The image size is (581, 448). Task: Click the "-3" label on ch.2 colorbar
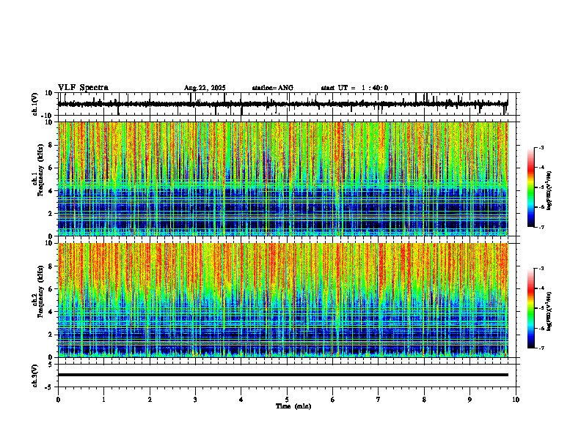click(541, 269)
